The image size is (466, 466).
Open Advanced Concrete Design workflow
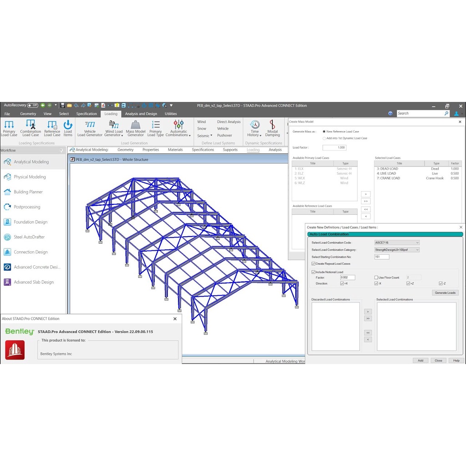(37, 267)
